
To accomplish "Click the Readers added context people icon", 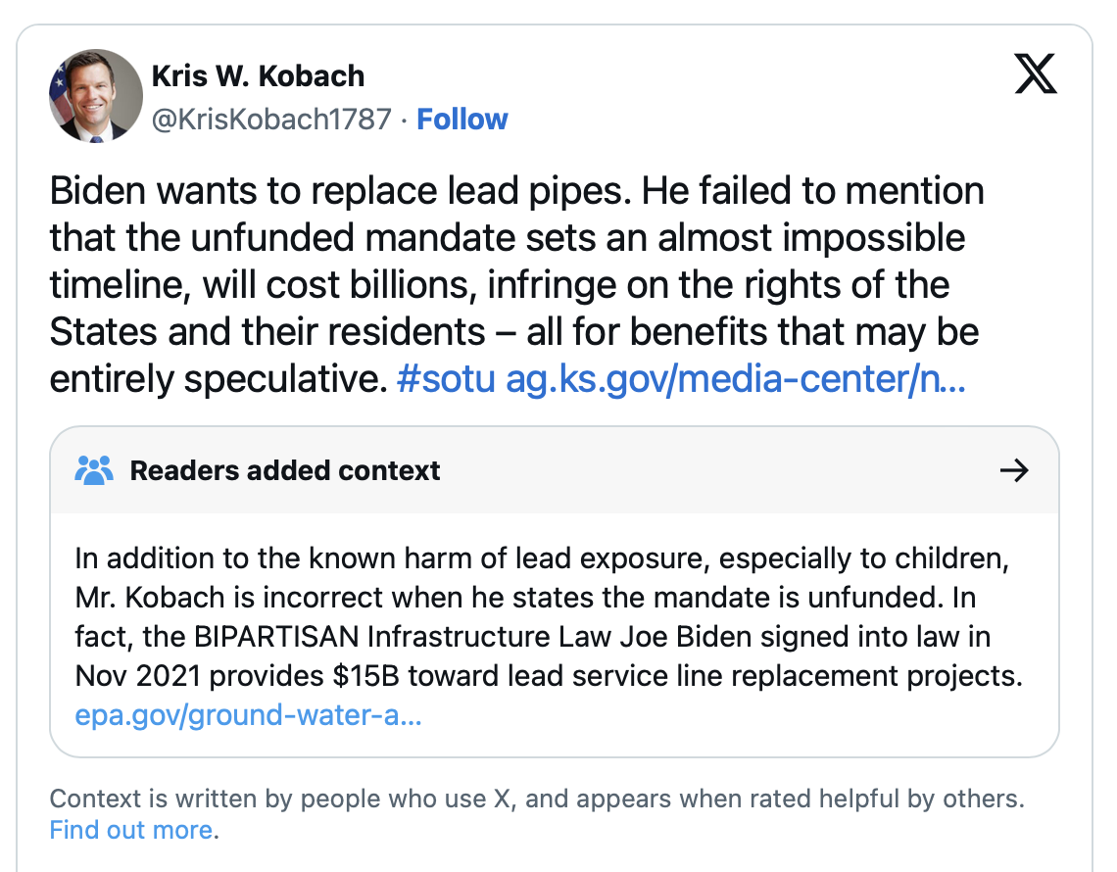I will pyautogui.click(x=94, y=470).
